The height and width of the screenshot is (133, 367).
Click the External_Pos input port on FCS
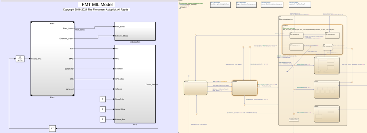(x=120, y=119)
